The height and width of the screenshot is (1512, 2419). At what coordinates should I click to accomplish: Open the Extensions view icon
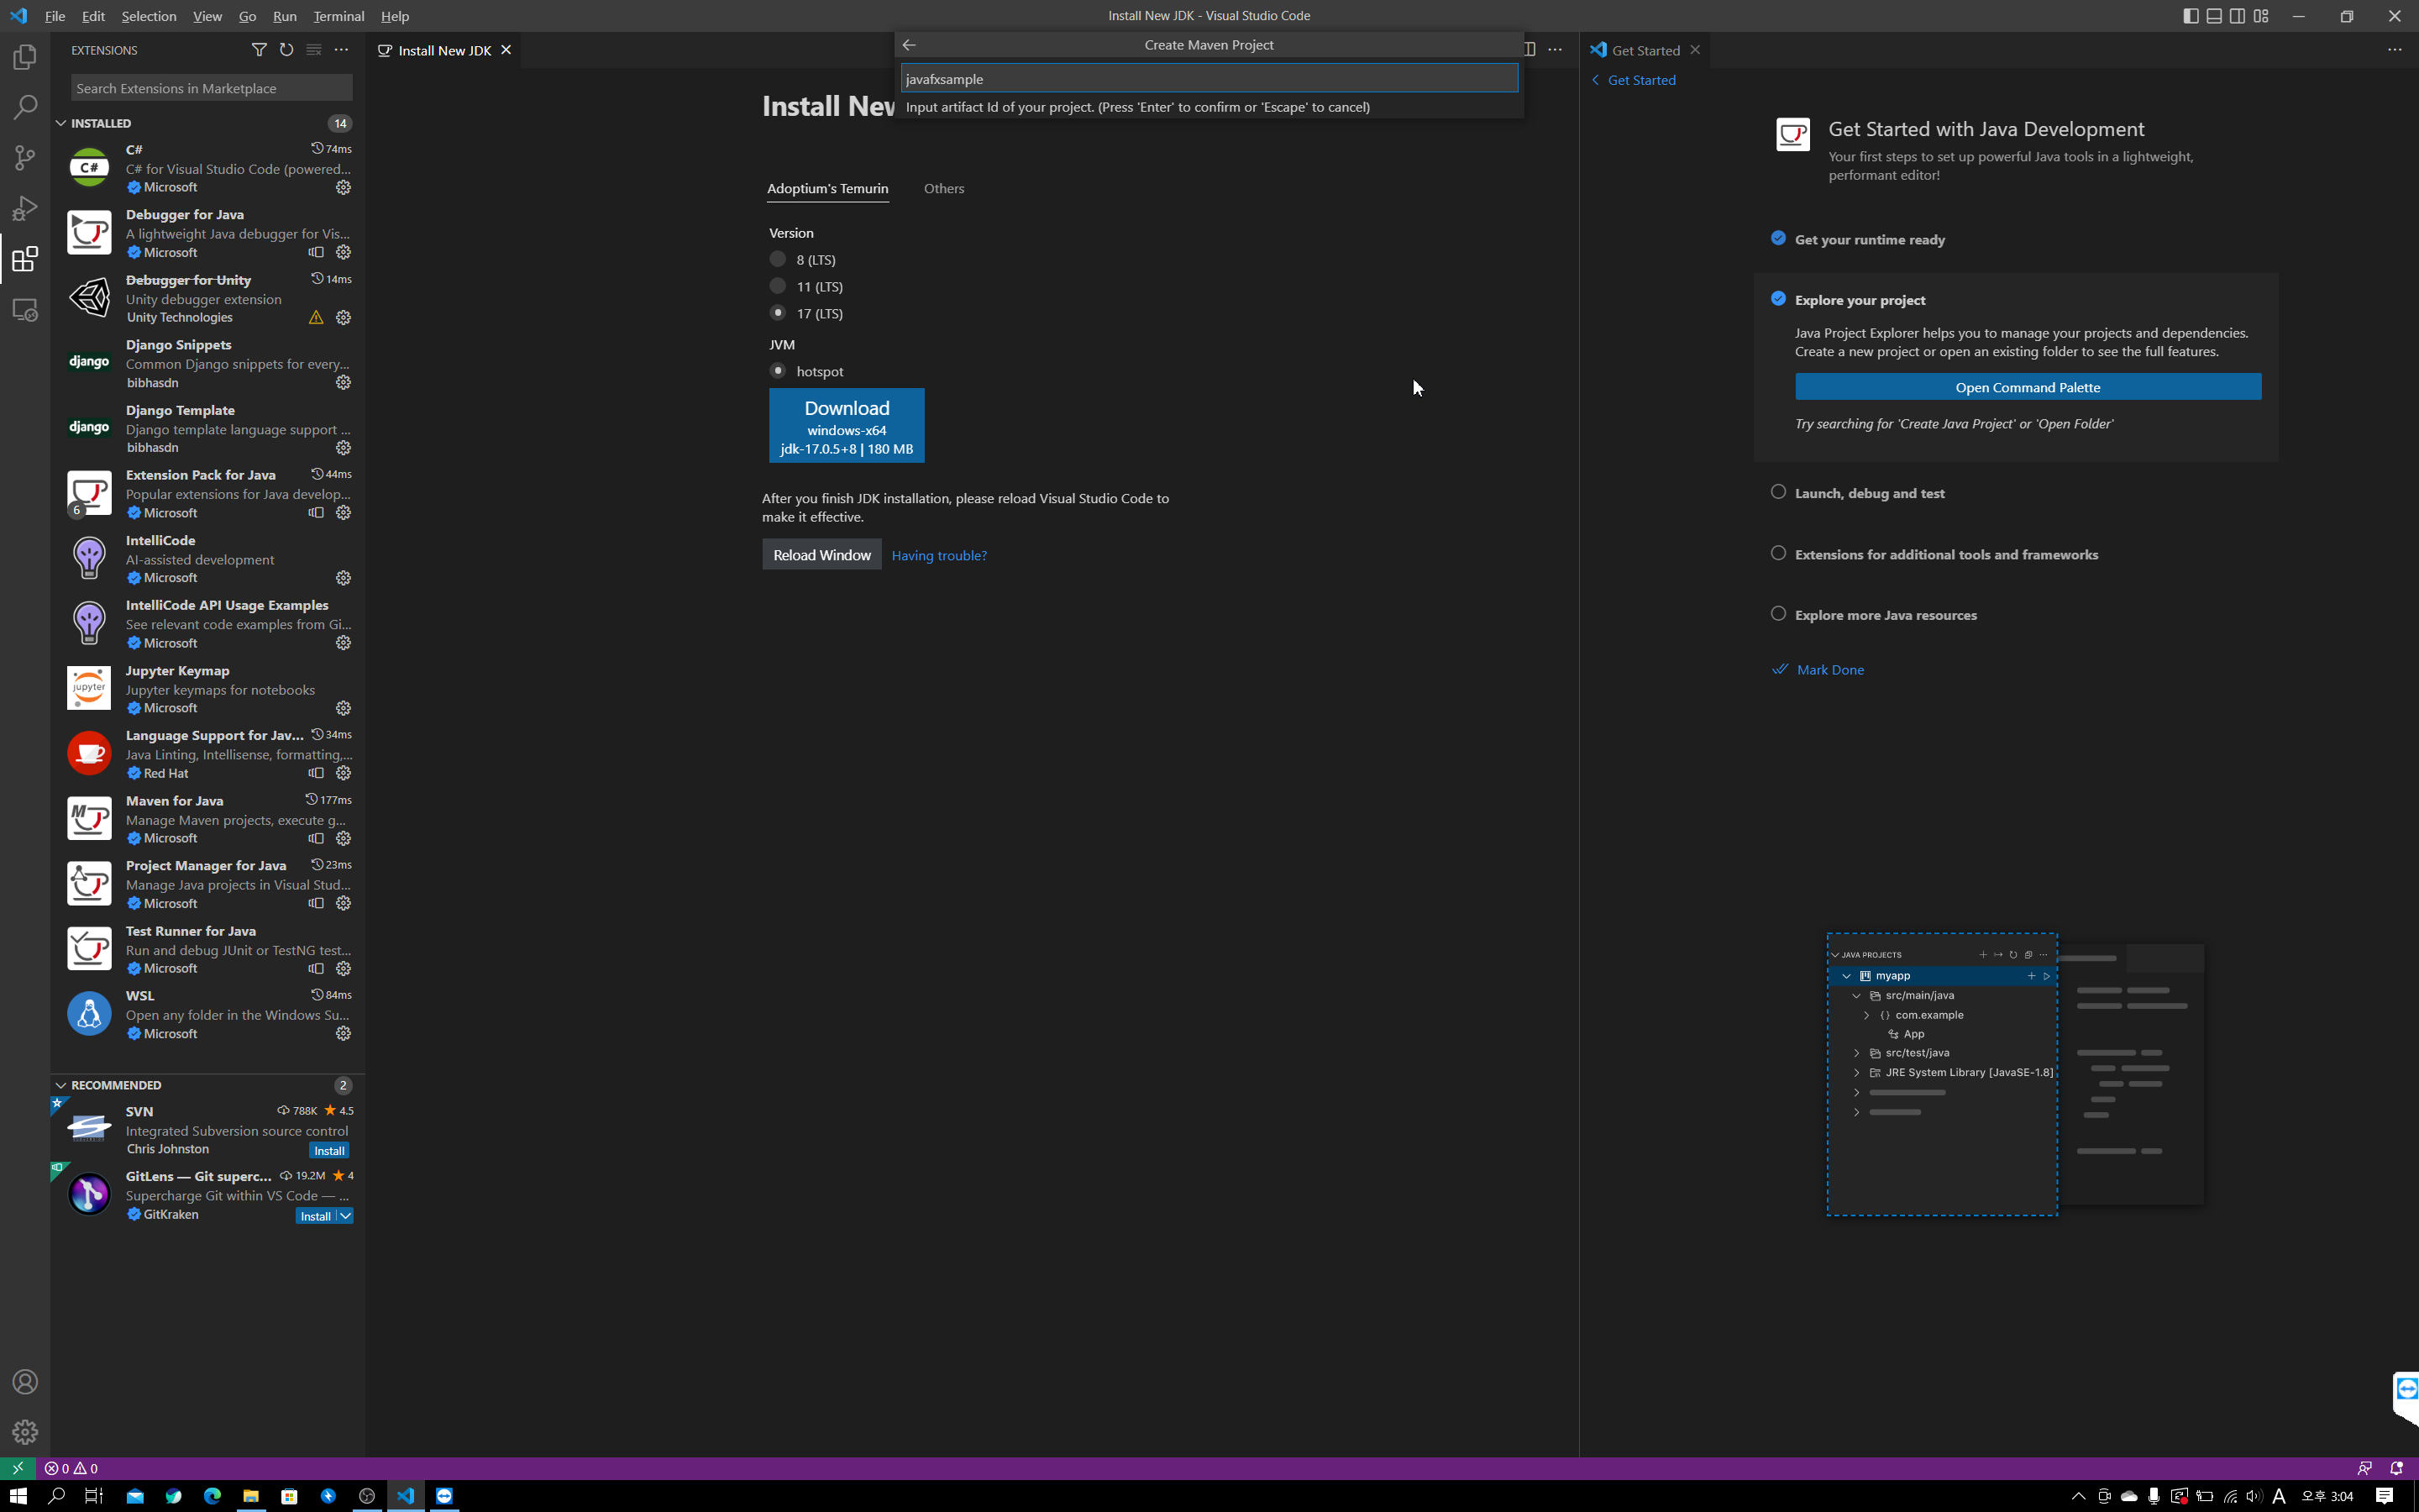click(x=25, y=259)
